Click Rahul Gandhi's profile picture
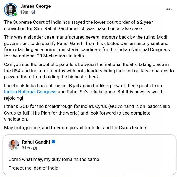The image size is (177, 177). click(14, 145)
